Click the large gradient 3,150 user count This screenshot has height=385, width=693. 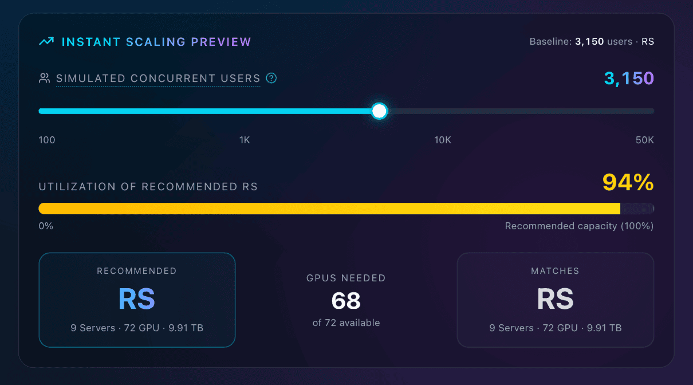click(629, 78)
